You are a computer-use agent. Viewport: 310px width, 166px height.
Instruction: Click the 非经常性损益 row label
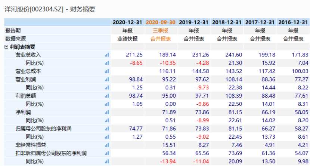point(31,145)
